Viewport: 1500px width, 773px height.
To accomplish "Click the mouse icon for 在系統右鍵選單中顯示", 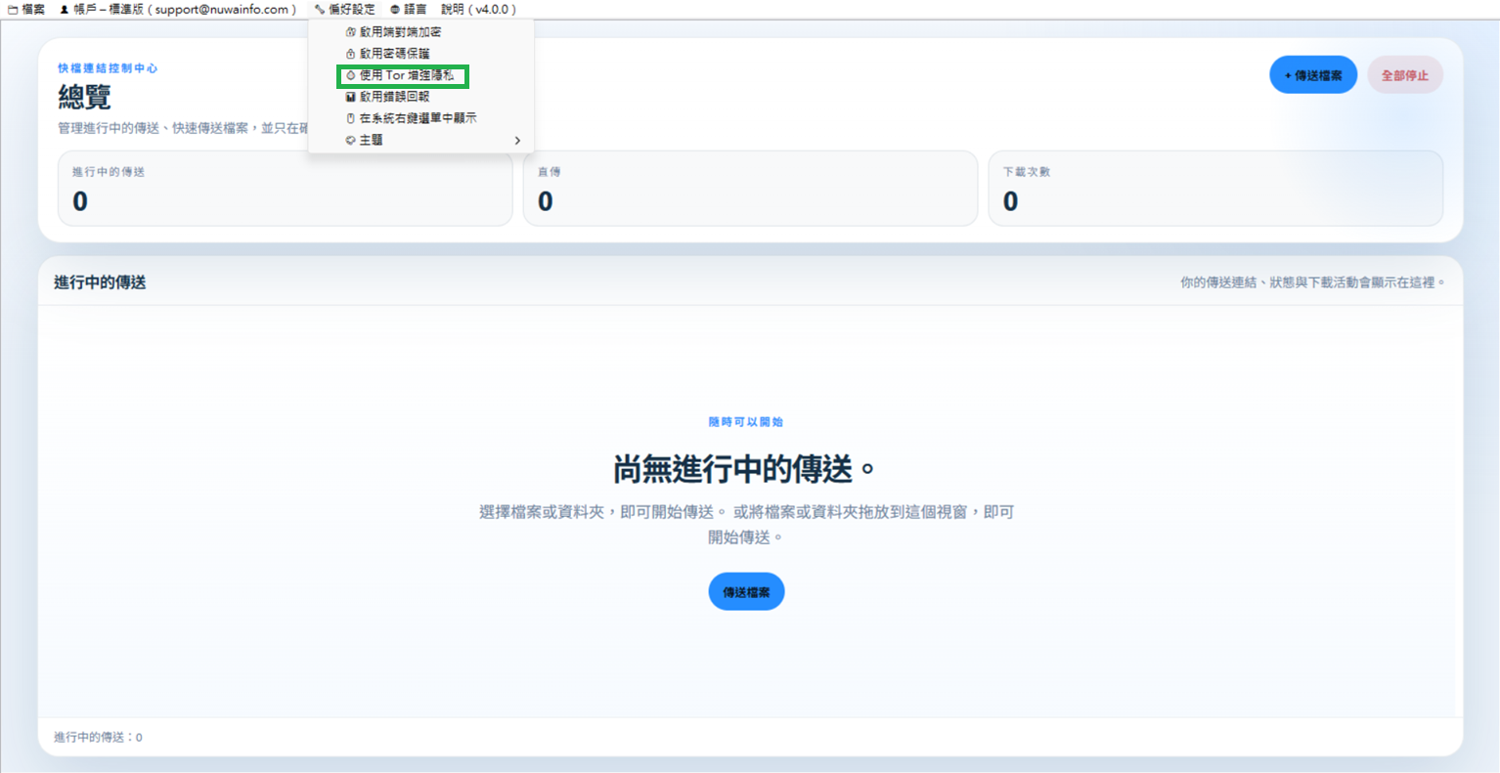I will [350, 118].
